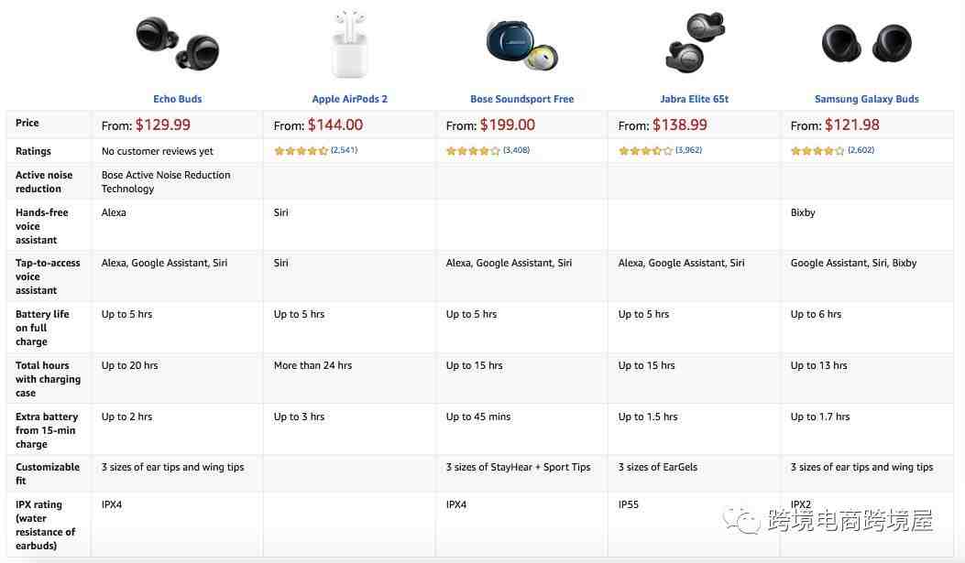Image resolution: width=965 pixels, height=563 pixels.
Task: Open the Samsung Galaxy Buds title link
Action: coord(867,99)
